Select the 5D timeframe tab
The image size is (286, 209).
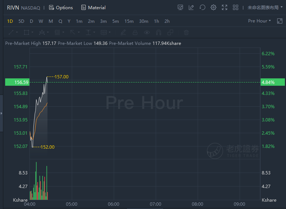pos(21,21)
